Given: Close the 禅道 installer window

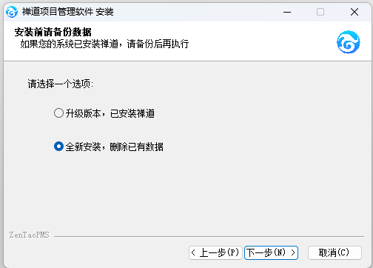Looking at the screenshot, I should (354, 12).
